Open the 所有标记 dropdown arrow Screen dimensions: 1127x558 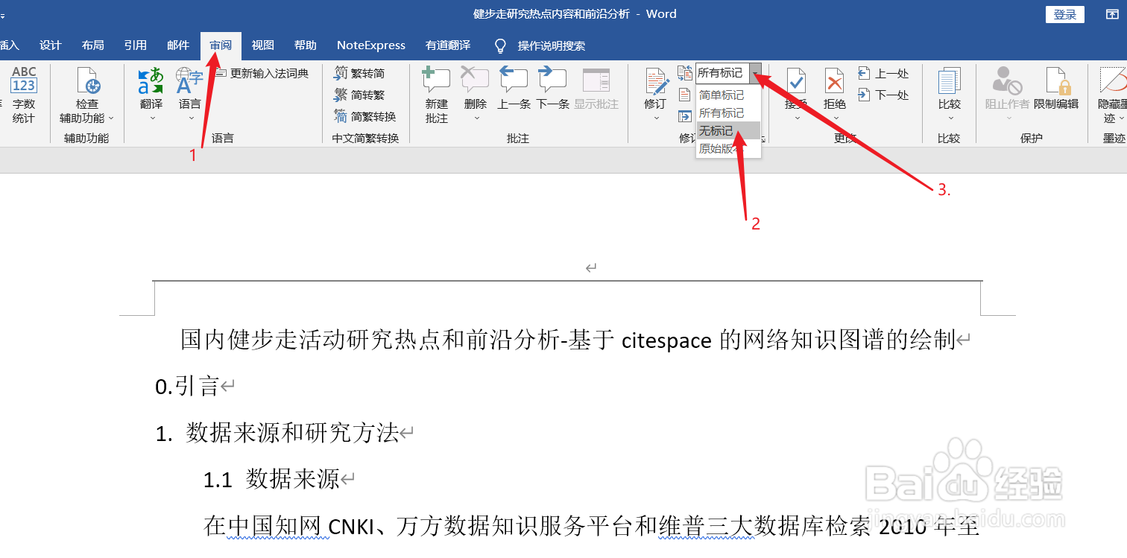(x=755, y=73)
